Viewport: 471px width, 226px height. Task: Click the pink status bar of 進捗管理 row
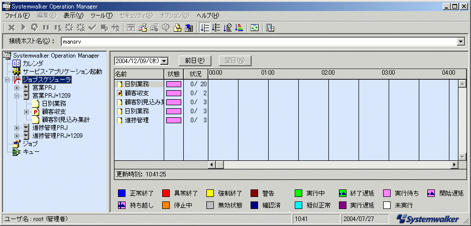pyautogui.click(x=174, y=120)
